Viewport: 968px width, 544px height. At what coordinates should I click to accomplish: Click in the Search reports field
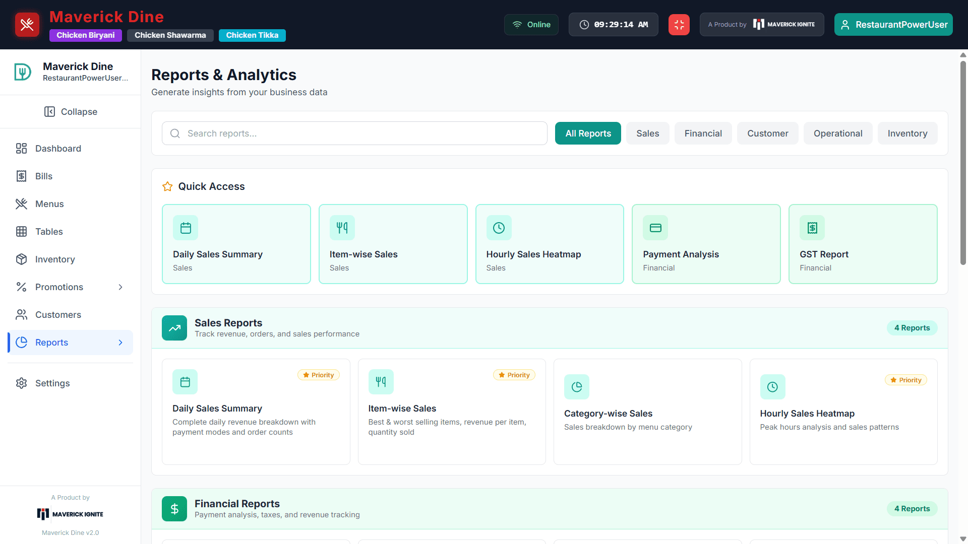[x=354, y=133]
